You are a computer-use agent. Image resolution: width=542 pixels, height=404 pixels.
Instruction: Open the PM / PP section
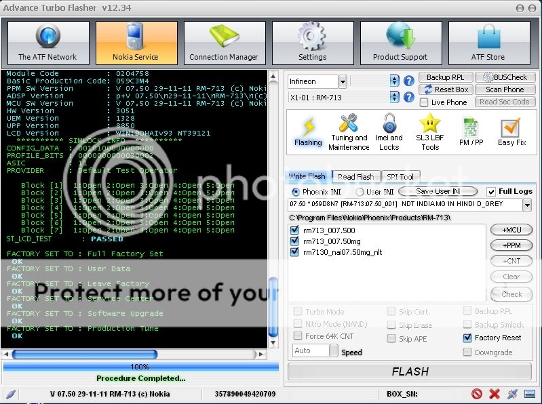(471, 132)
